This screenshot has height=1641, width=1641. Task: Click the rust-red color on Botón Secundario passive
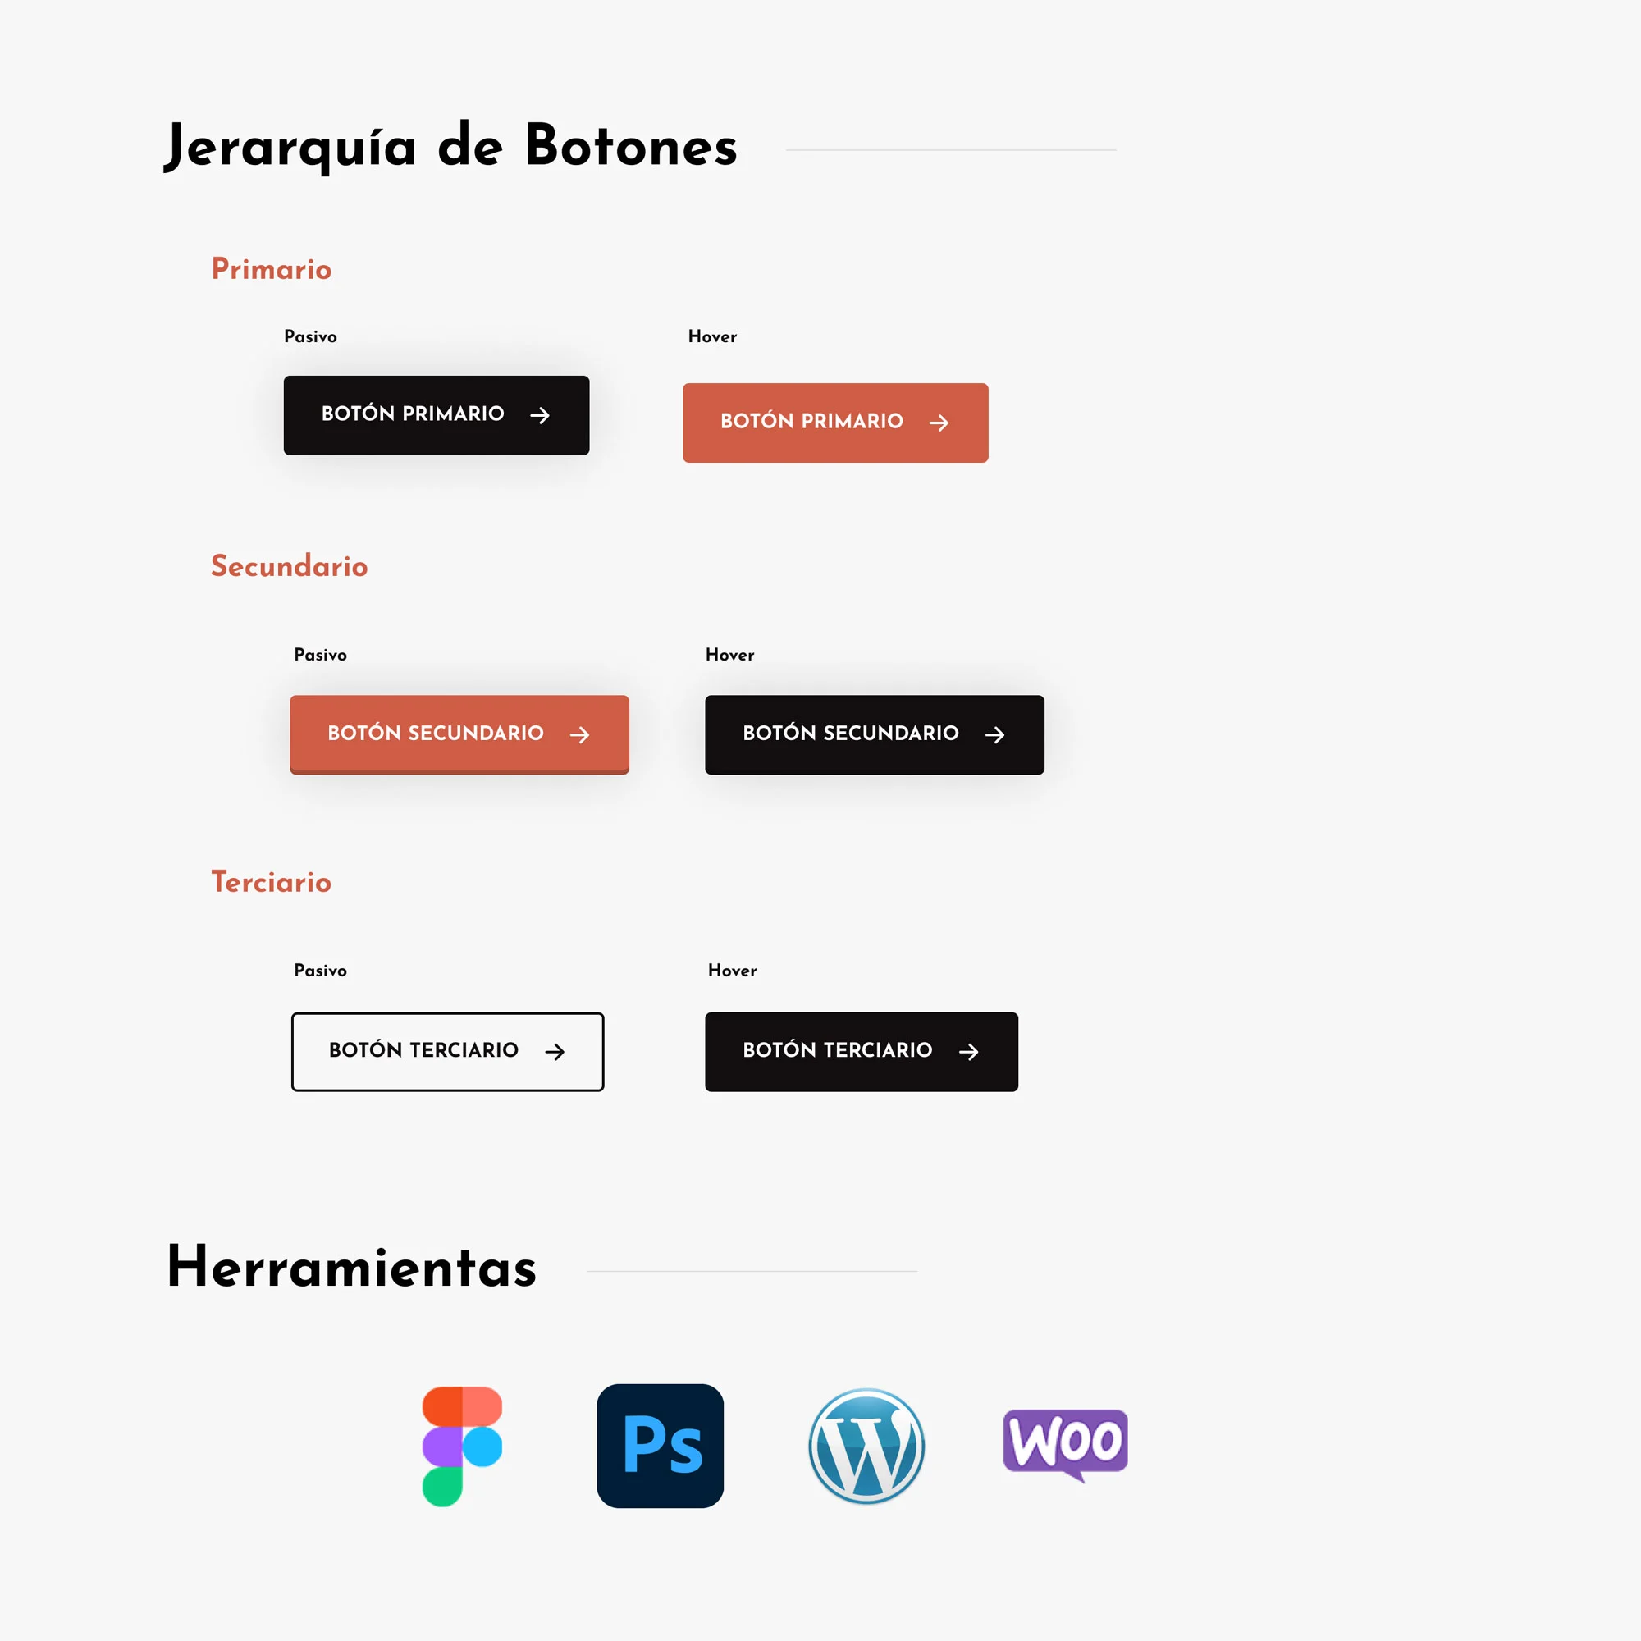point(459,734)
